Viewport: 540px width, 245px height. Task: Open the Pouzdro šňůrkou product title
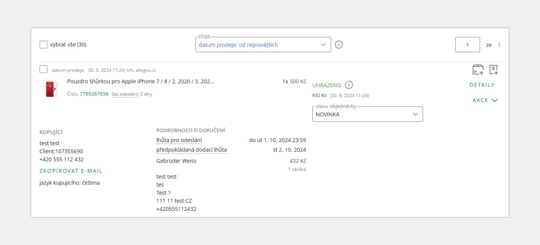point(140,81)
